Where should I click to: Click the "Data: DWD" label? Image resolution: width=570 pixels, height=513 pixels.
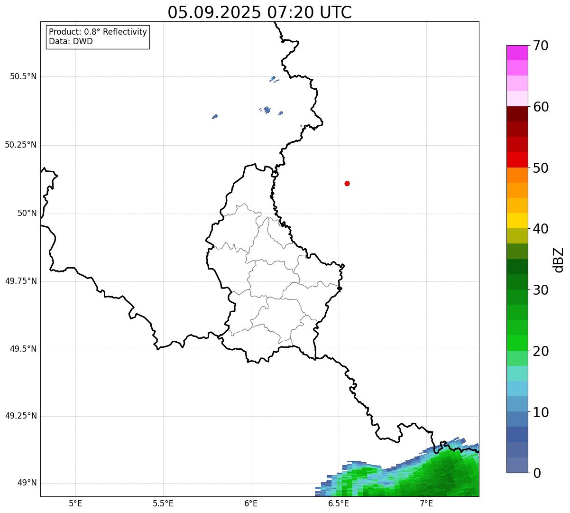[x=71, y=41]
